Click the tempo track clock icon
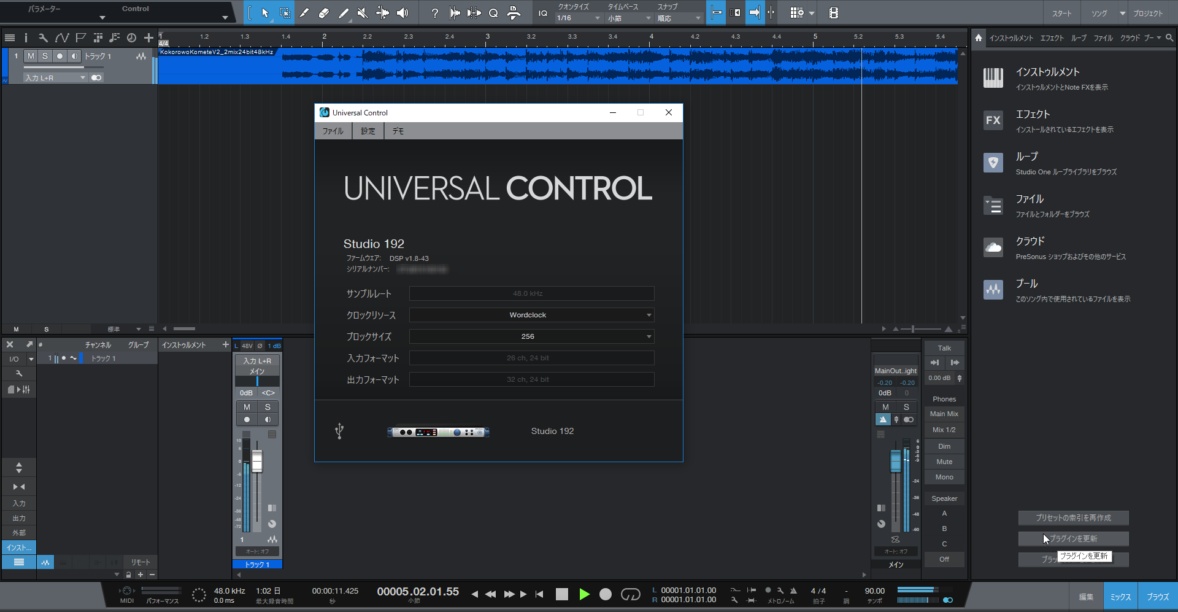 pos(131,38)
